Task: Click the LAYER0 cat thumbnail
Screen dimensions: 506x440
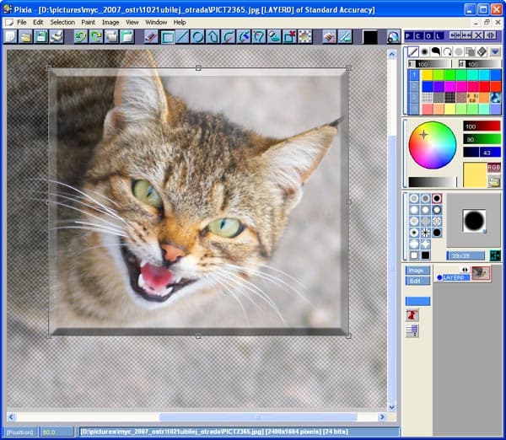Action: click(x=482, y=275)
